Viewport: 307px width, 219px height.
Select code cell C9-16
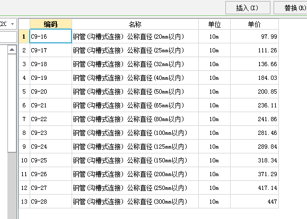coord(51,36)
